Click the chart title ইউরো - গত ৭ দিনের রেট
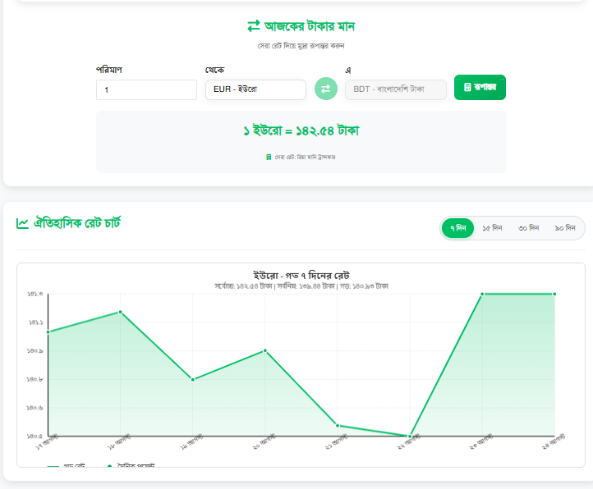593x489 pixels. pyautogui.click(x=301, y=275)
